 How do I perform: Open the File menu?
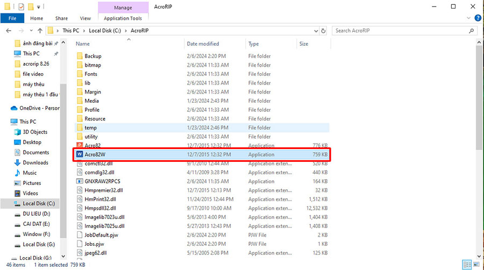[x=12, y=18]
